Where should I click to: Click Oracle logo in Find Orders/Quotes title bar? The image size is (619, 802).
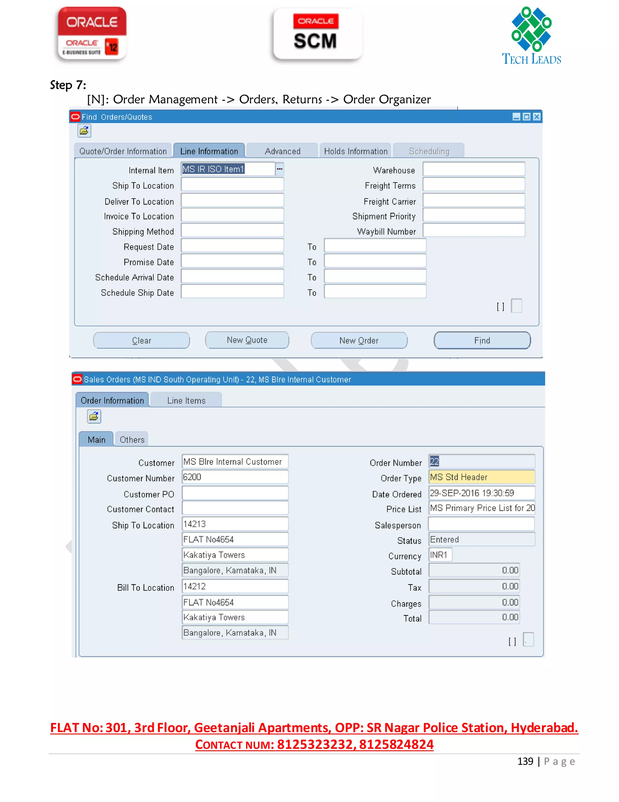(x=75, y=117)
